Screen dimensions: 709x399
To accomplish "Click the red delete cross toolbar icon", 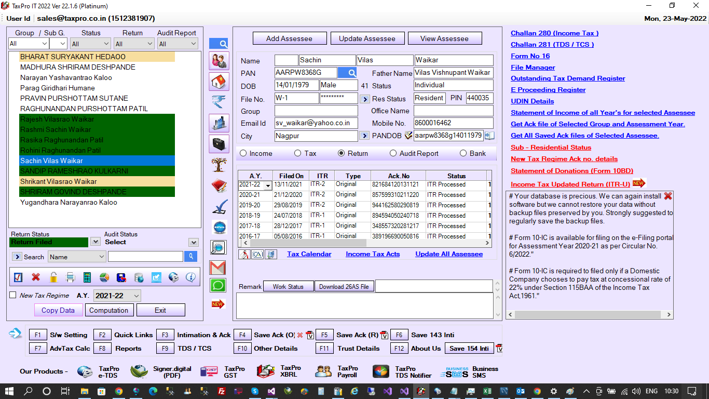I will 36,277.
